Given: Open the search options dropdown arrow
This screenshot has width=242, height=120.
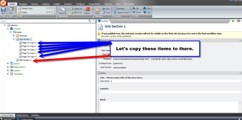Looking at the screenshot, I should pos(93,21).
